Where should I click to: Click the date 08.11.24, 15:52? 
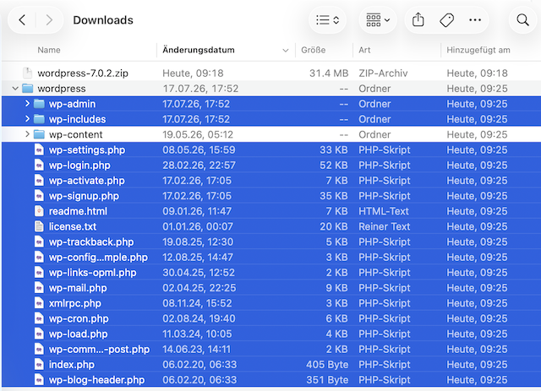[197, 303]
